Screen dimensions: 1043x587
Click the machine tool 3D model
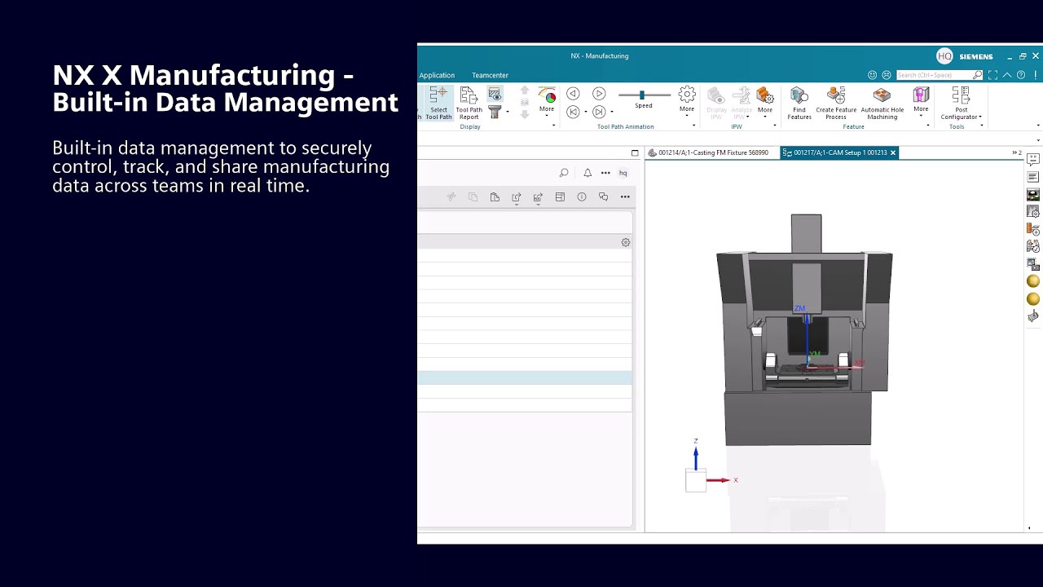tap(804, 330)
